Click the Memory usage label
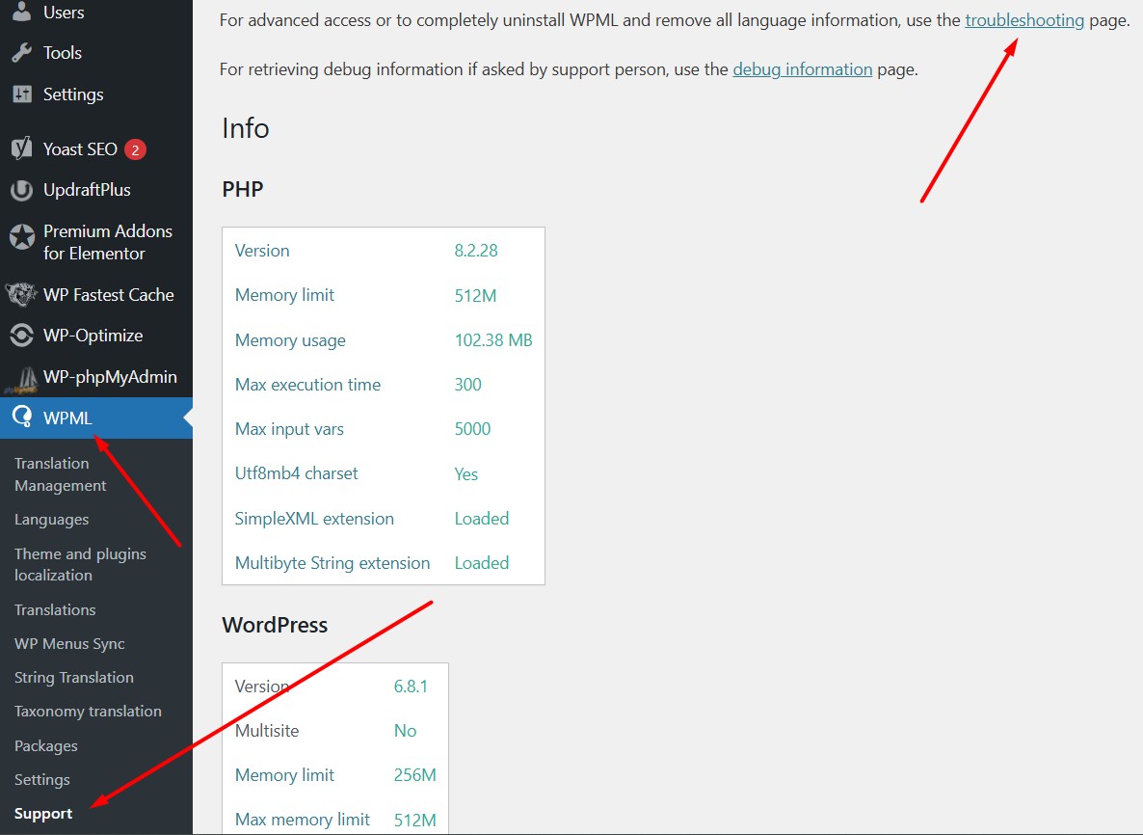This screenshot has height=835, width=1143. [x=290, y=340]
